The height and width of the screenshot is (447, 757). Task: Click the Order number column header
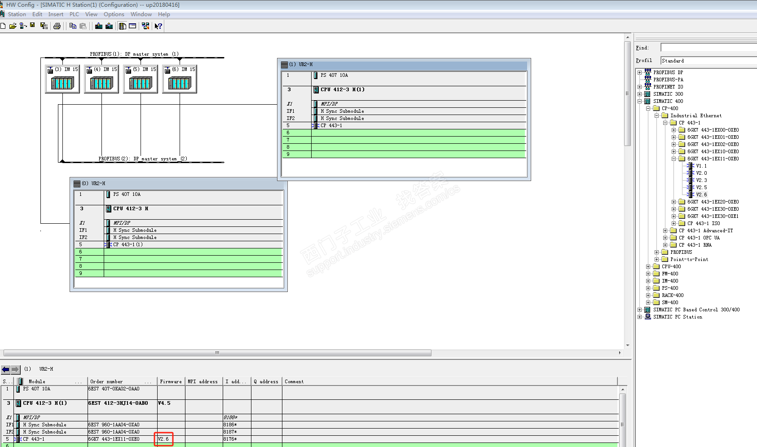[122, 381]
